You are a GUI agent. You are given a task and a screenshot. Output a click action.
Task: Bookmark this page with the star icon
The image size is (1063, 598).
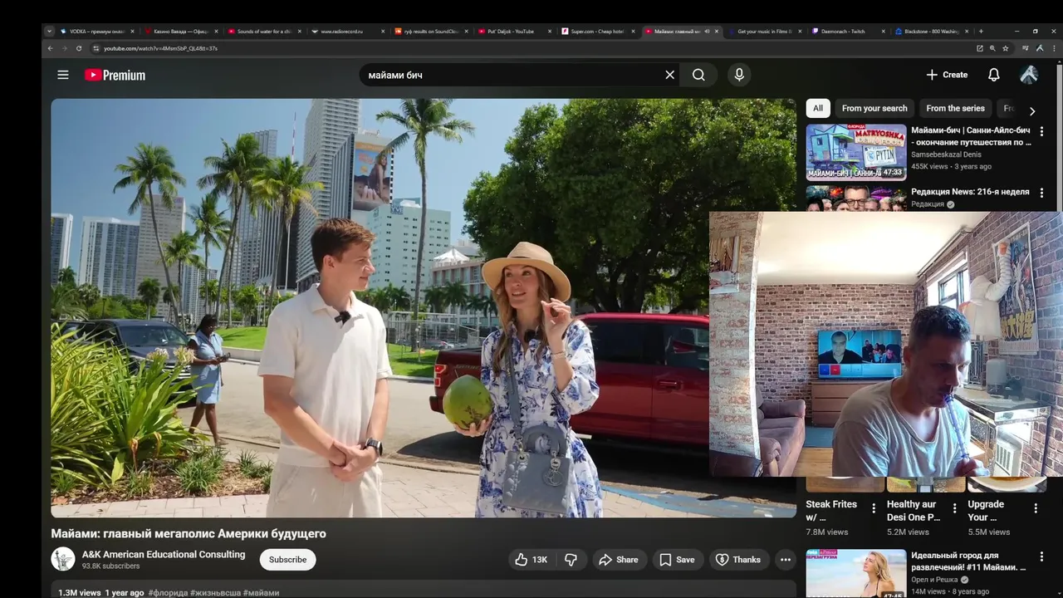coord(1006,48)
